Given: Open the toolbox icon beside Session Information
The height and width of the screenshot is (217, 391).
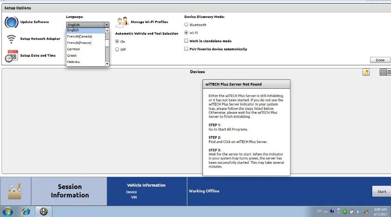Looking at the screenshot, I should coord(15,191).
